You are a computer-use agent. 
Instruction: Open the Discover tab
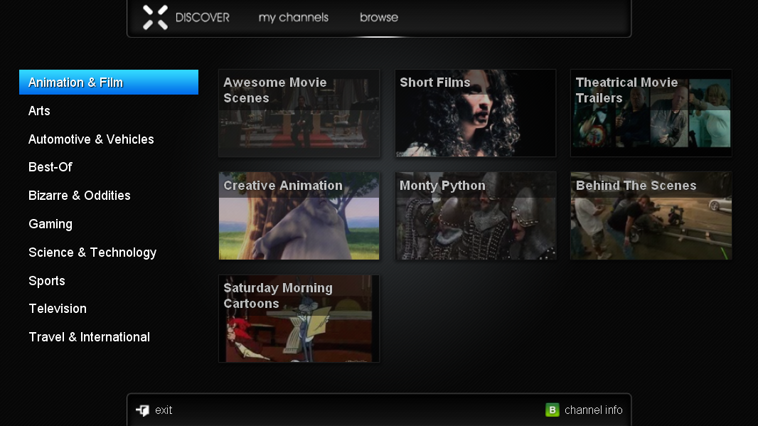(x=203, y=17)
